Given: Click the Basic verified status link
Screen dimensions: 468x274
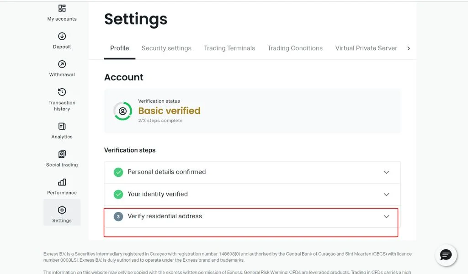Looking at the screenshot, I should pyautogui.click(x=170, y=111).
